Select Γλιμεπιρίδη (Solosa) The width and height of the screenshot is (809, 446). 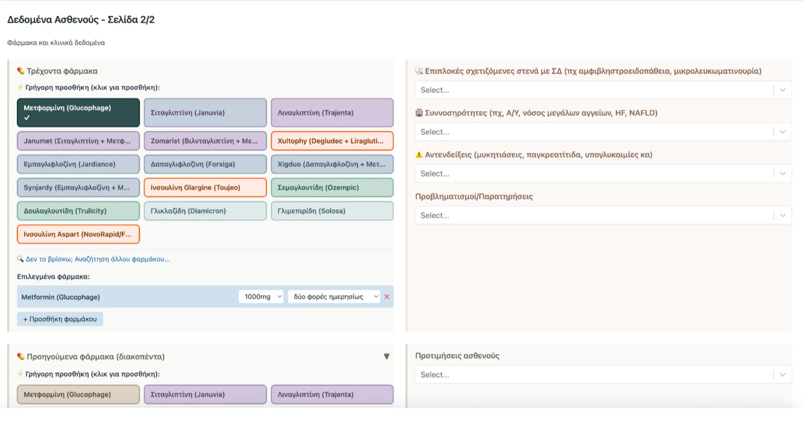pos(332,211)
